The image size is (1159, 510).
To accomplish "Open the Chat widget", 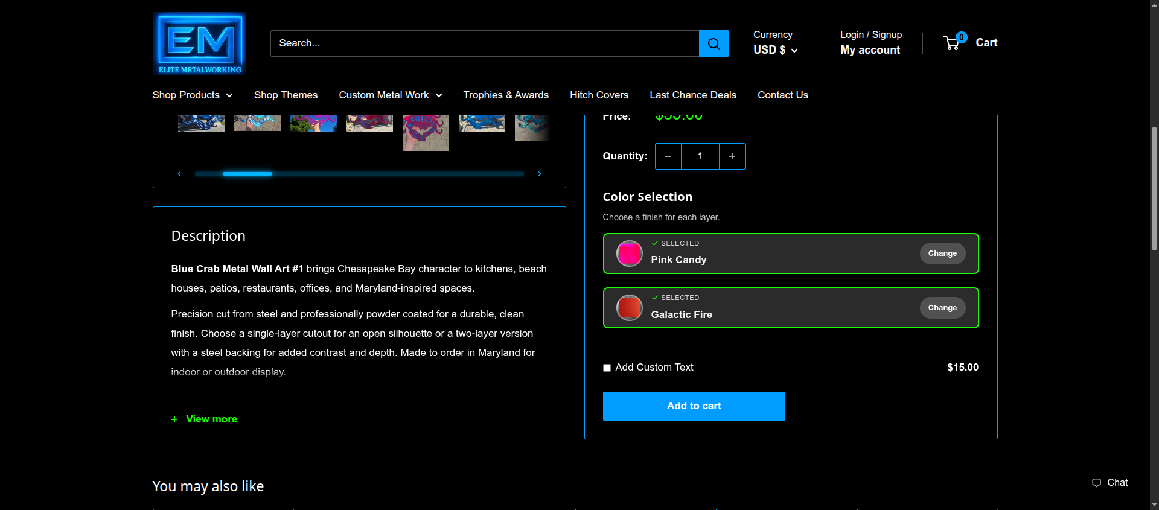I will (1110, 482).
